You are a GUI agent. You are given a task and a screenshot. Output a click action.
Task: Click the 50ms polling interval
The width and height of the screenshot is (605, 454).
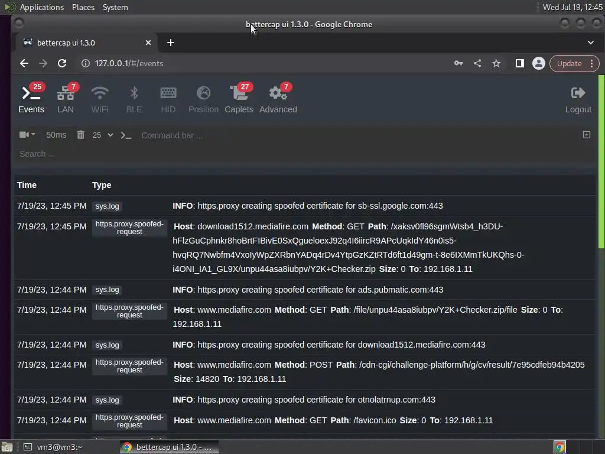point(56,135)
